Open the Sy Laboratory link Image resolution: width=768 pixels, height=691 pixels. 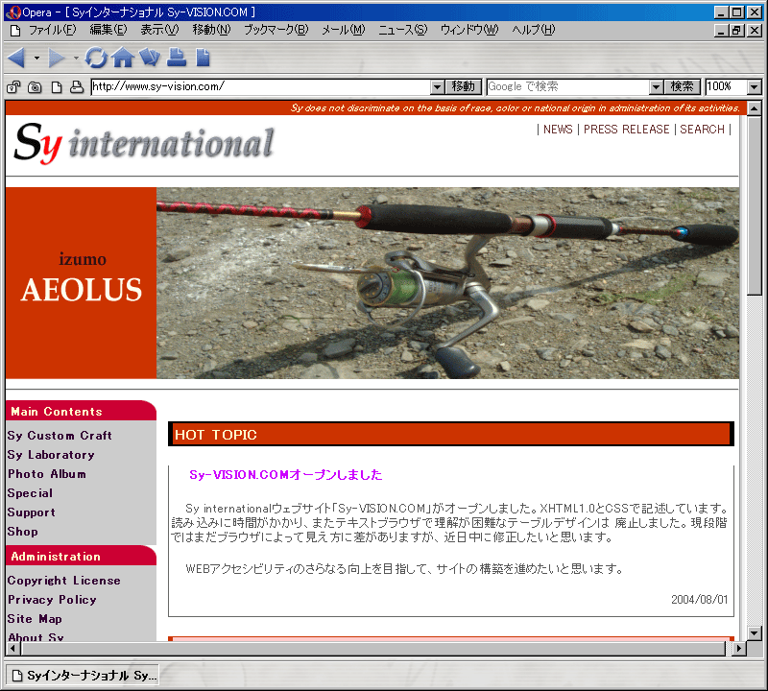tap(51, 455)
